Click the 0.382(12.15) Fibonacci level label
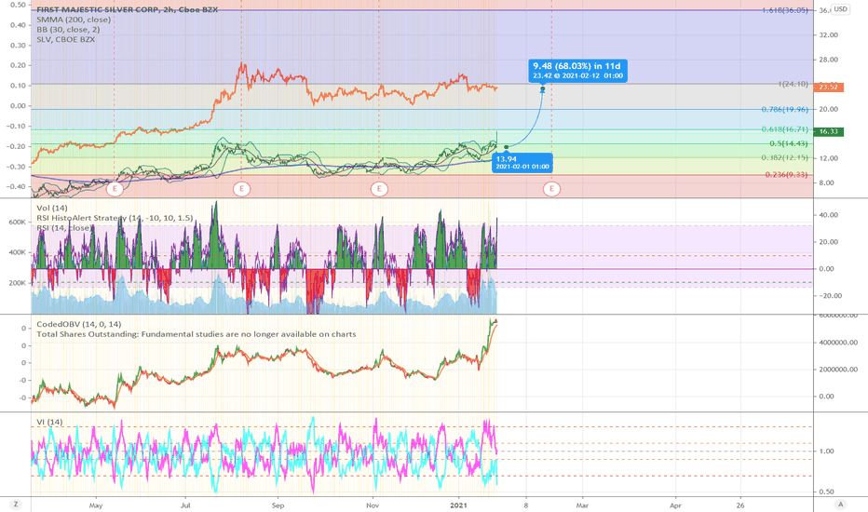The image size is (868, 512). click(784, 157)
